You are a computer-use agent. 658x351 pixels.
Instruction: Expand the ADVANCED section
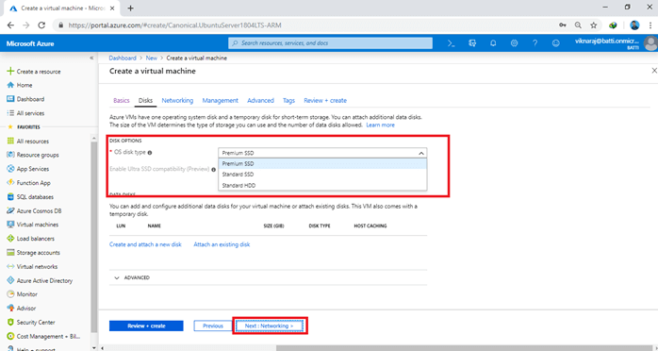point(132,278)
